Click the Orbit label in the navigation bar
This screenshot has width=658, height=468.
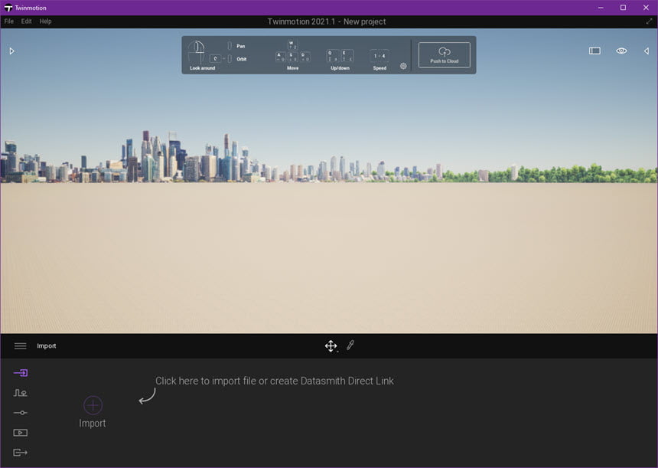(x=242, y=59)
